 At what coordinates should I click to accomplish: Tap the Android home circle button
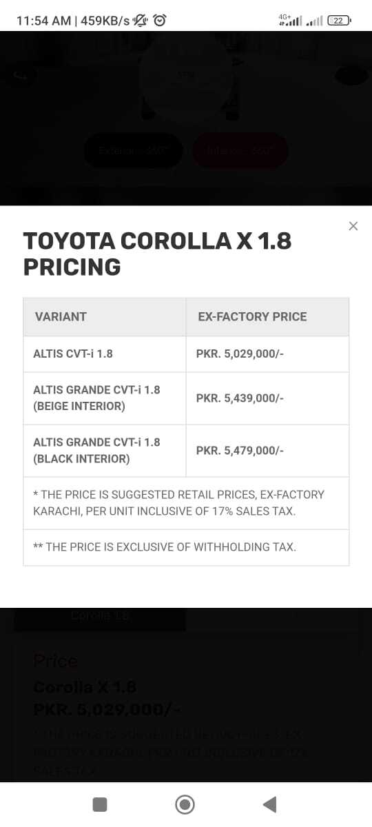click(185, 804)
